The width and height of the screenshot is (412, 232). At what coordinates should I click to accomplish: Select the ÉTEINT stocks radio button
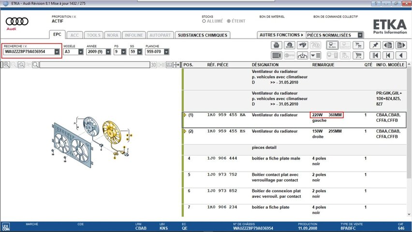click(x=229, y=21)
